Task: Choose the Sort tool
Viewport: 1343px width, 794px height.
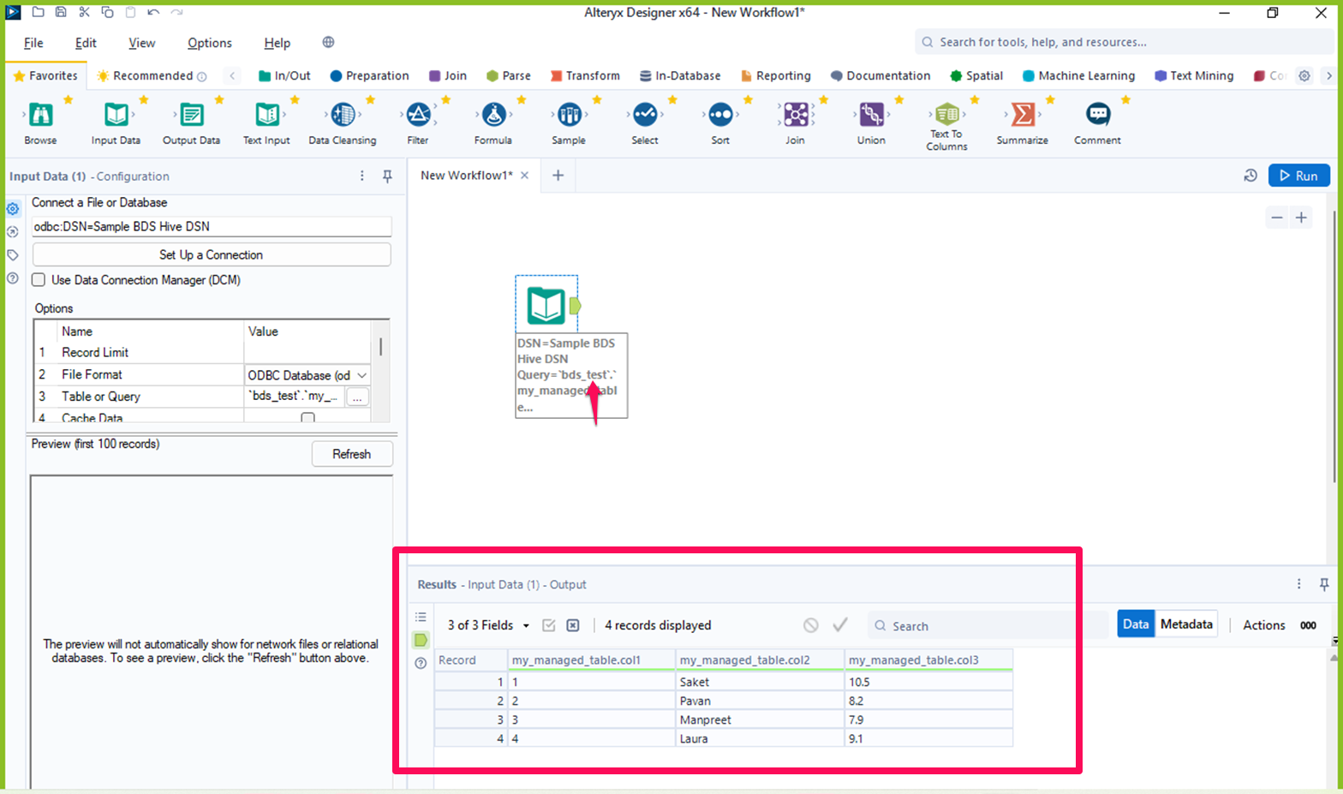Action: pos(720,114)
